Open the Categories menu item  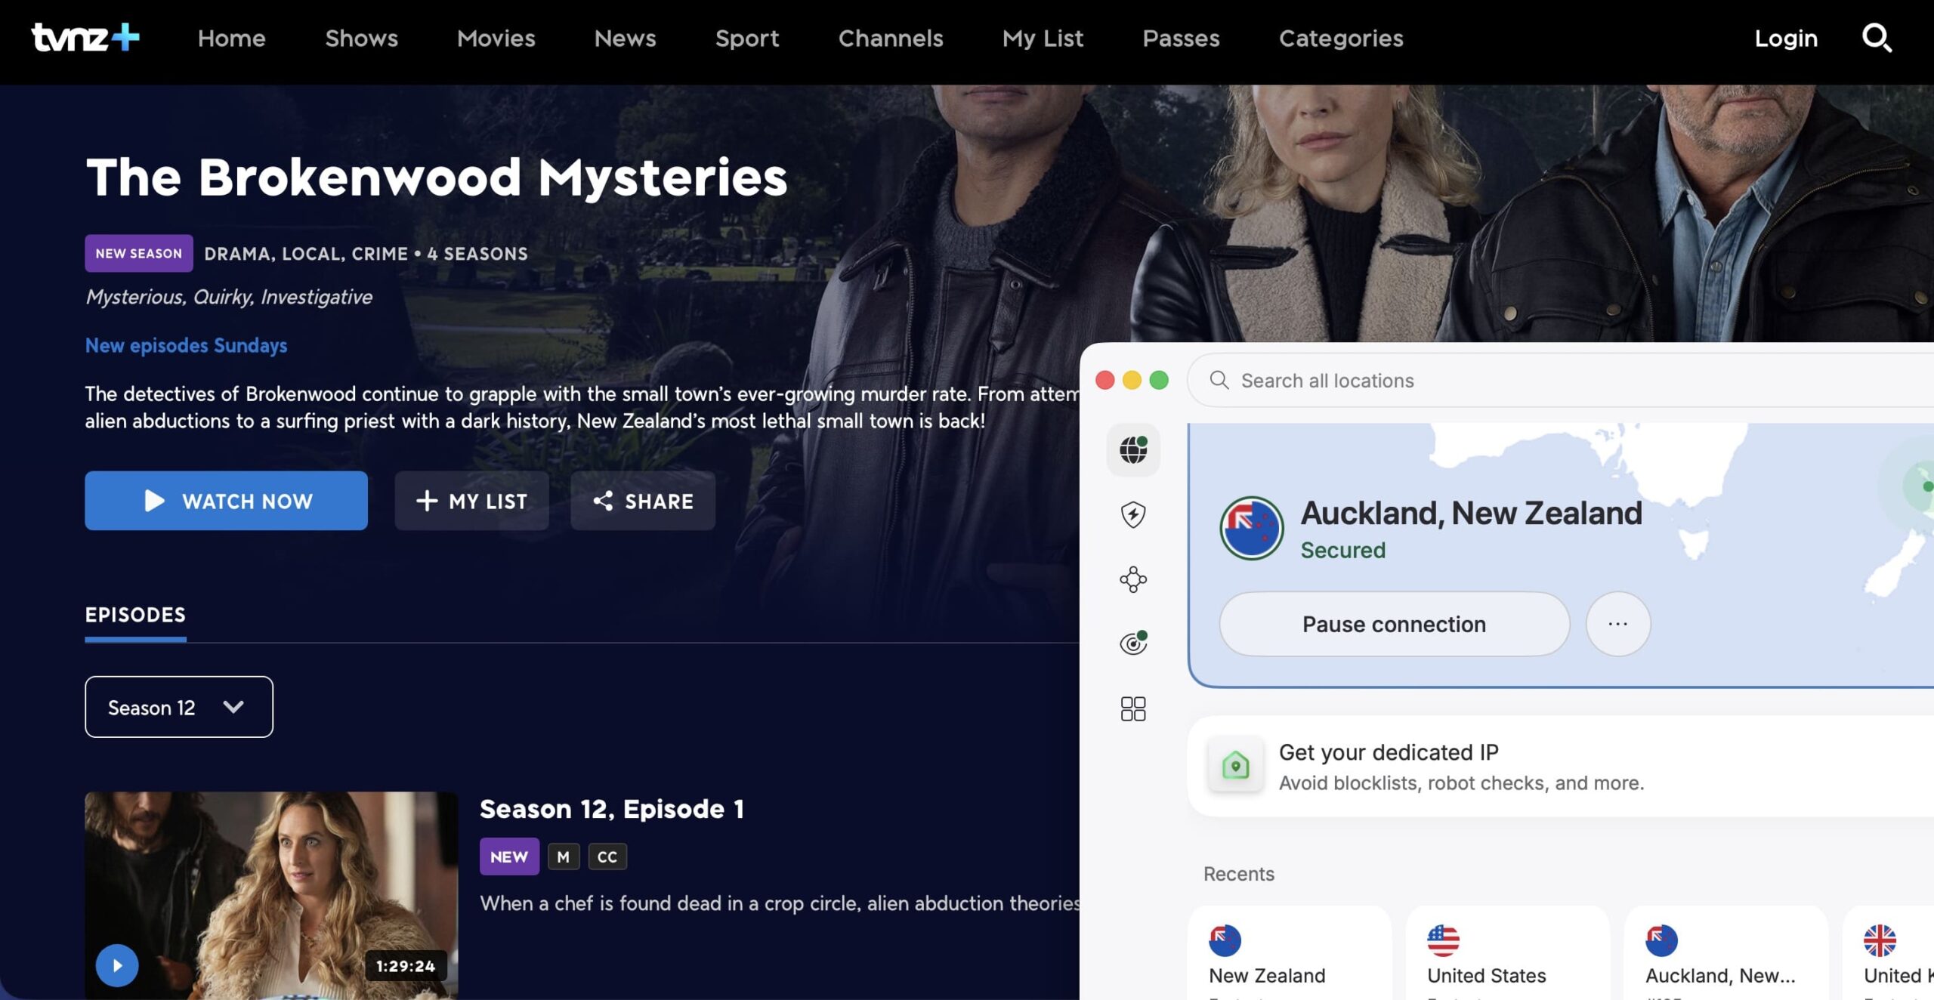click(1341, 38)
